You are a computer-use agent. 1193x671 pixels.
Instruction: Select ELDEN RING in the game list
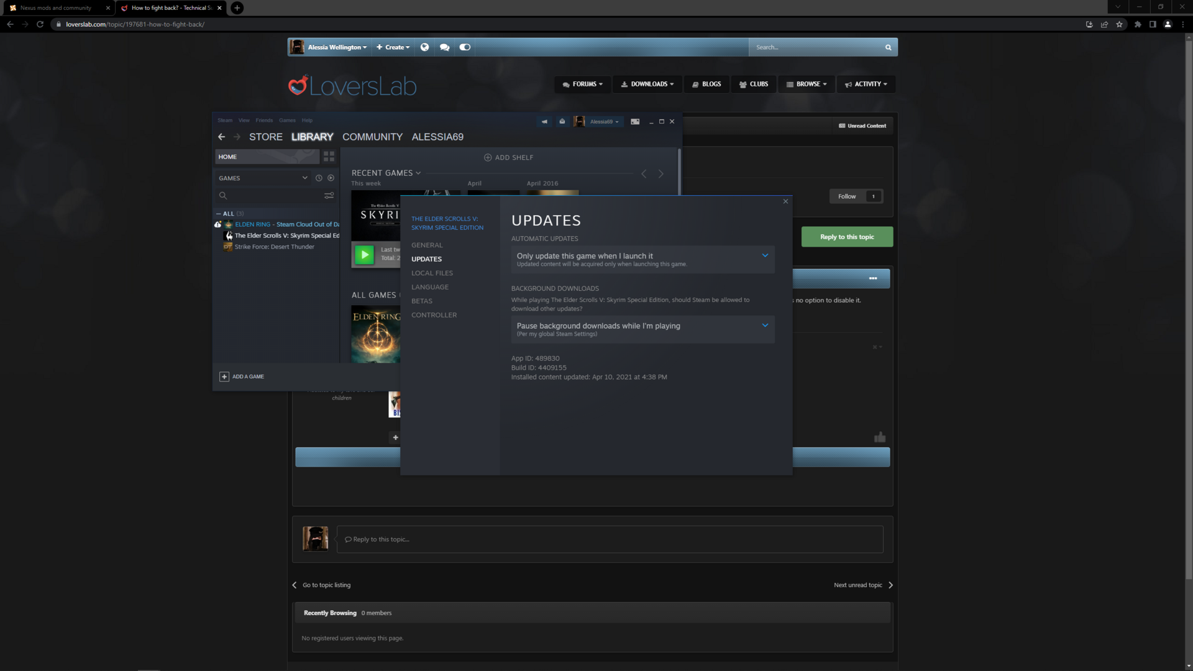(287, 225)
